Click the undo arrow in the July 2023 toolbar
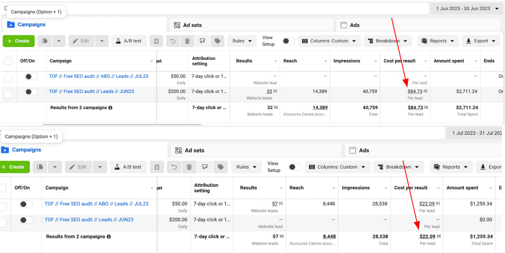Viewport: 505px width, 253px height. pos(174,167)
